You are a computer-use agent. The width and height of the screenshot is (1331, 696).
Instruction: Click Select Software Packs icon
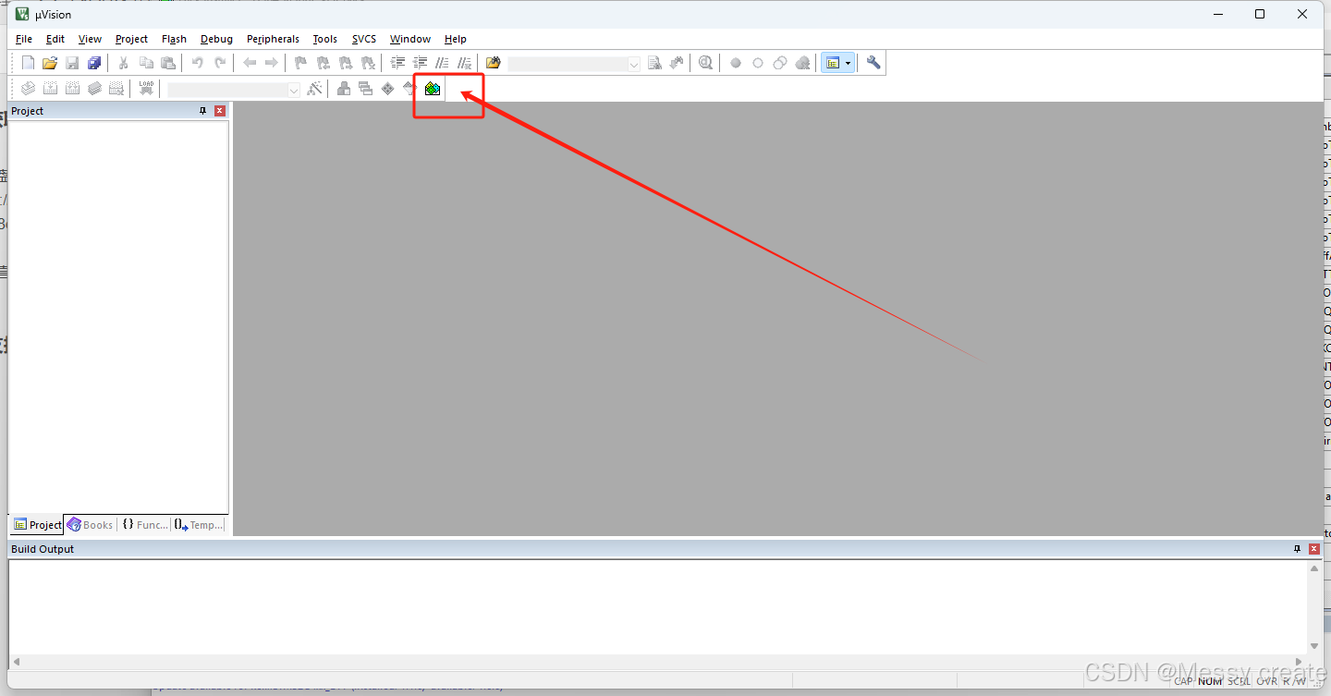[409, 89]
